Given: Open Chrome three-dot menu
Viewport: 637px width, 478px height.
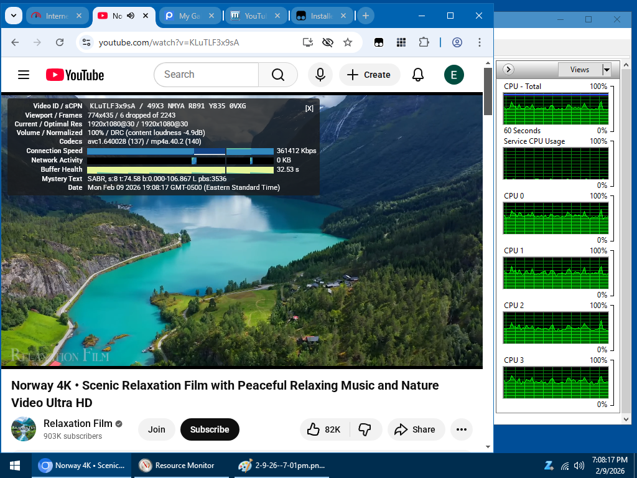Looking at the screenshot, I should coord(480,42).
